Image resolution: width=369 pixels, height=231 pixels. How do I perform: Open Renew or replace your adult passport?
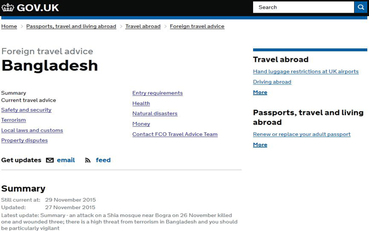tap(302, 135)
